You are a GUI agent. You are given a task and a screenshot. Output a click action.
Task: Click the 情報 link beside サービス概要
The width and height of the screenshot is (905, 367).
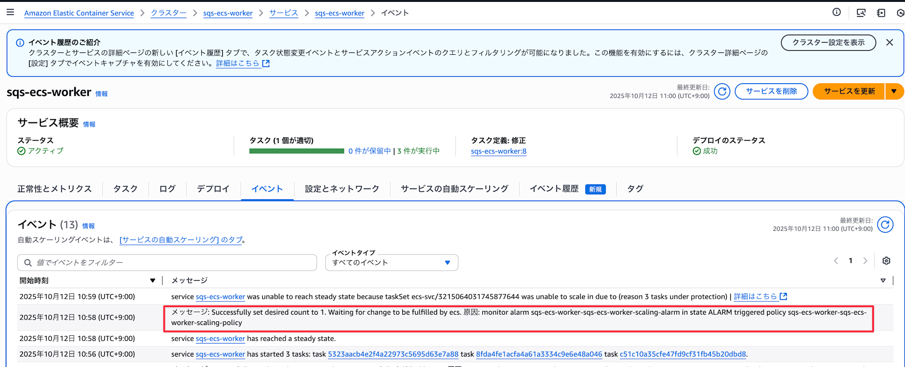coord(89,124)
